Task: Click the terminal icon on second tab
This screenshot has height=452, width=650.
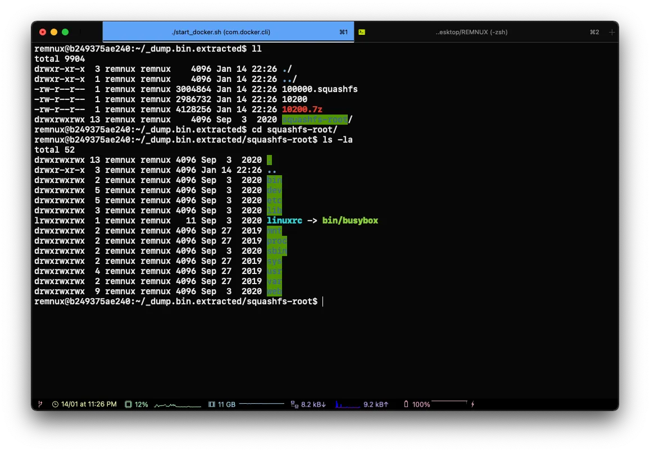Action: point(362,33)
